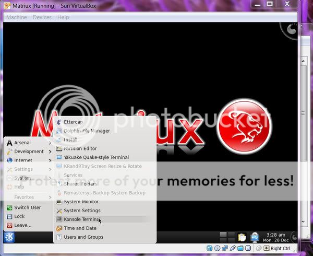Click VirtualBox shared folders status icon
Image resolution: width=313 pixels, height=256 pixels.
coord(240,248)
